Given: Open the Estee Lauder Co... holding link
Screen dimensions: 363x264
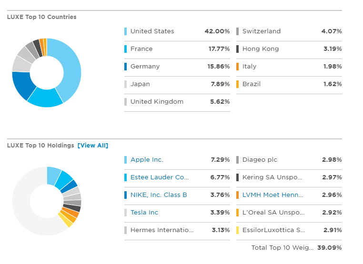Looking at the screenshot, I should (160, 177).
